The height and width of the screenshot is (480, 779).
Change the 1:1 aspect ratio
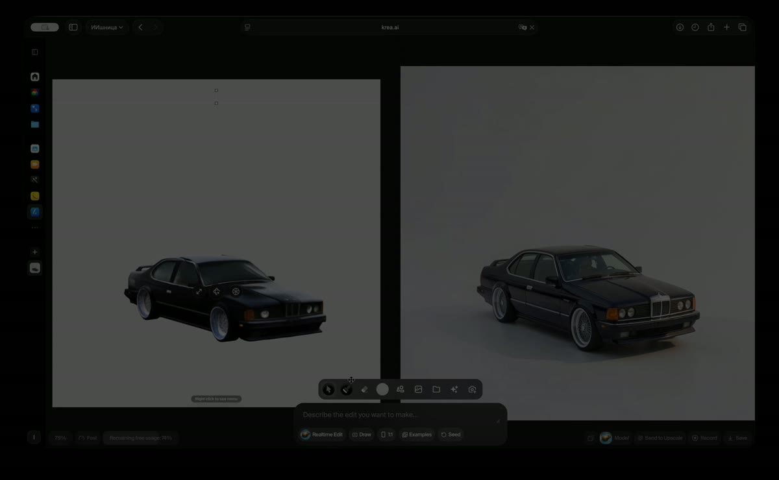tap(387, 435)
